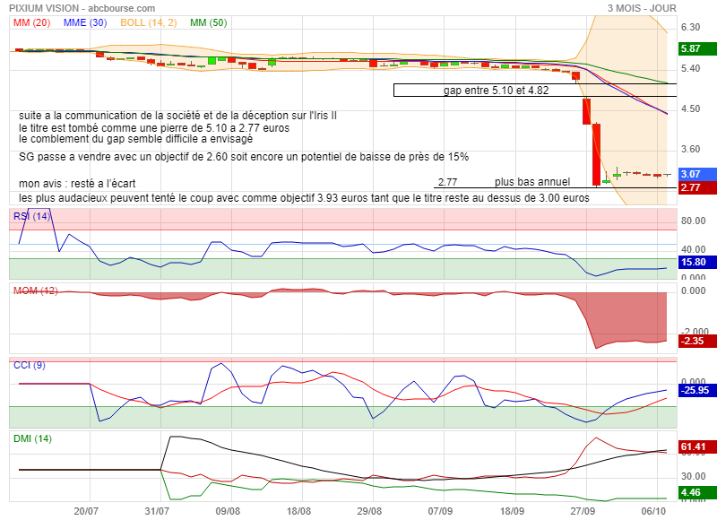This screenshot has width=717, height=520.
Task: Click the "plus bas annuel" annotation
Action: (x=532, y=182)
